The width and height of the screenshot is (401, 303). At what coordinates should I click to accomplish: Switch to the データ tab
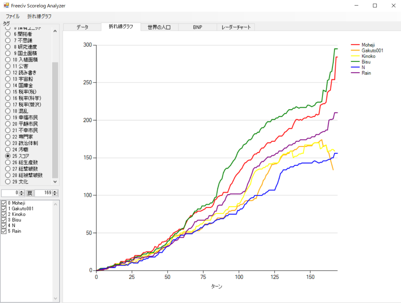tap(82, 27)
